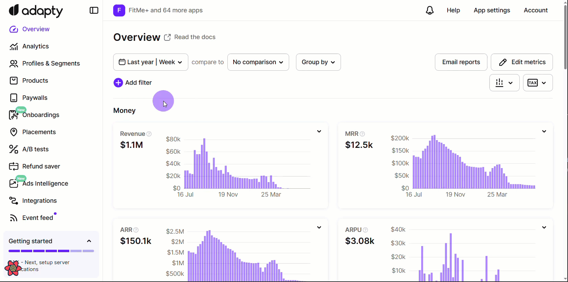This screenshot has width=568, height=282.
Task: Click the Money section heading
Action: (125, 110)
